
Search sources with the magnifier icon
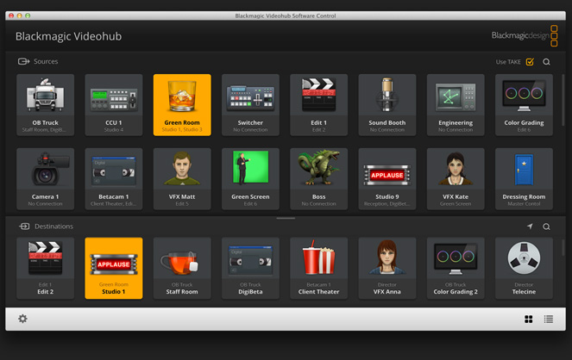[546, 62]
